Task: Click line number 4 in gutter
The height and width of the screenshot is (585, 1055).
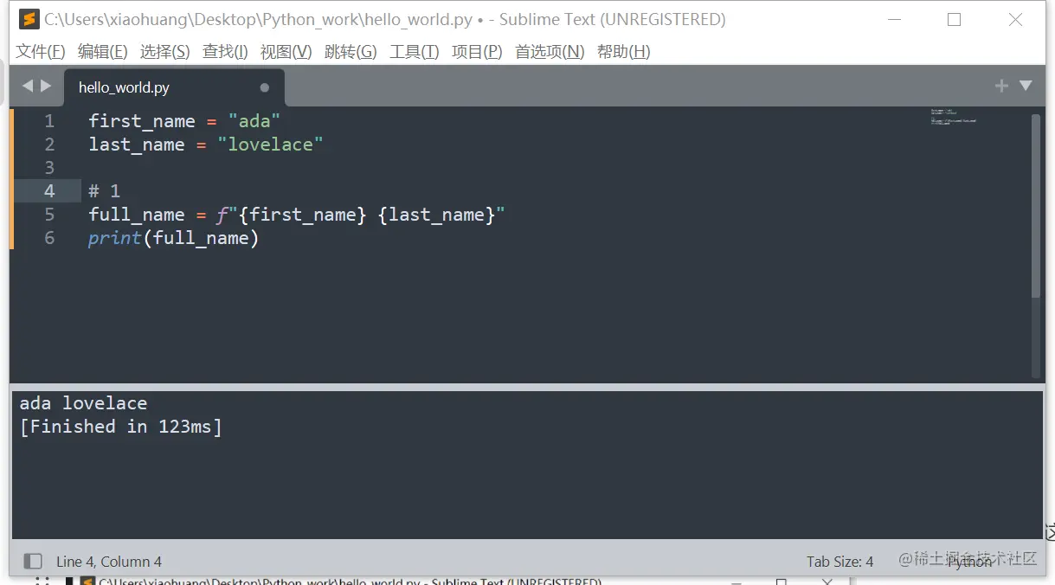Action: click(x=49, y=191)
